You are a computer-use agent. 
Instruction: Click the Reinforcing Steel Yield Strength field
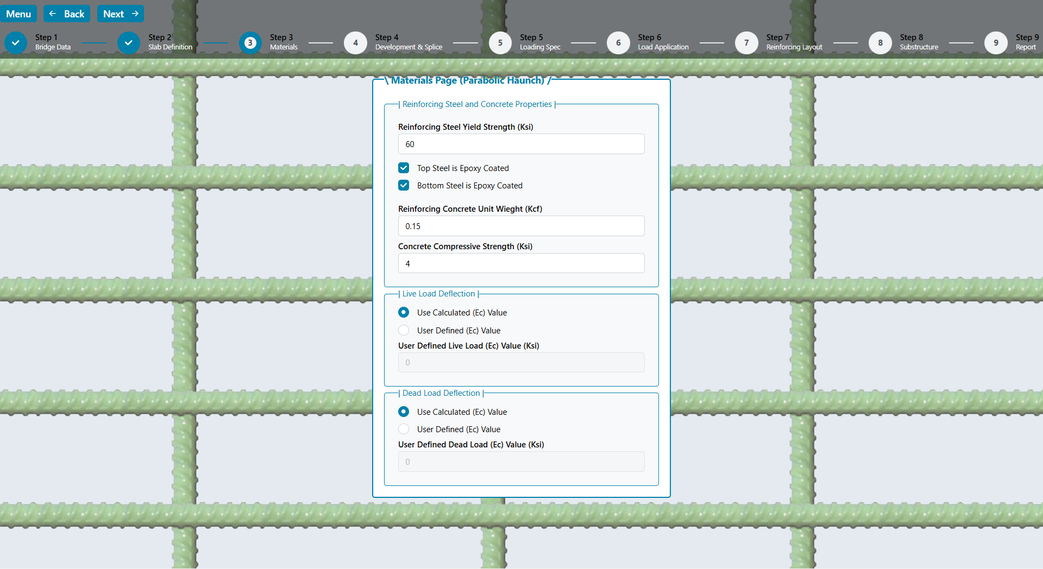point(521,144)
